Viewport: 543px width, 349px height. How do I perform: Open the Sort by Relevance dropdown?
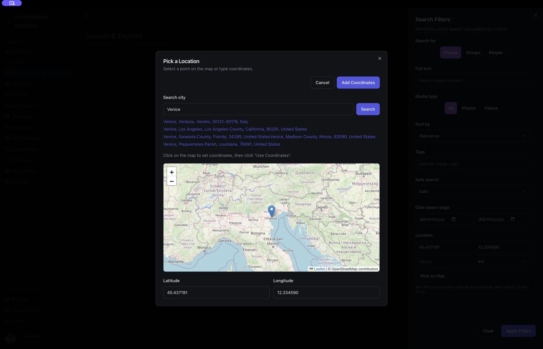473,136
